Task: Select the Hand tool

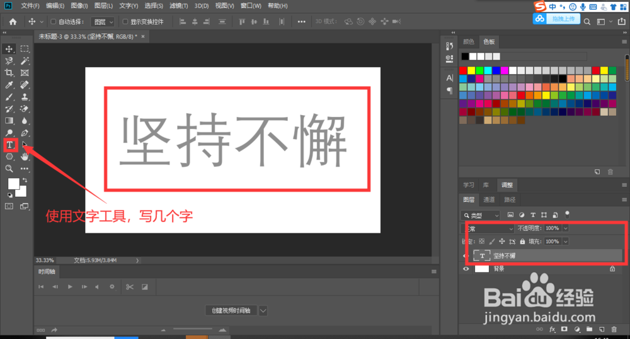Action: point(25,157)
